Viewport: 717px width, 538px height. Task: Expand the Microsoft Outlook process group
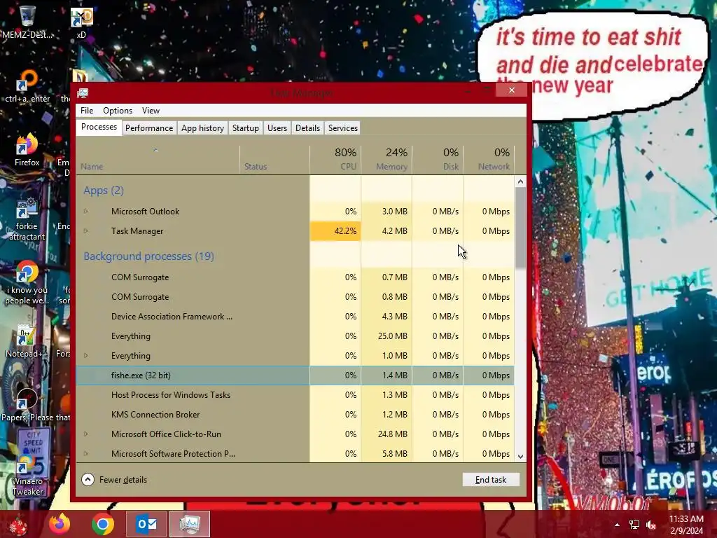pos(85,212)
